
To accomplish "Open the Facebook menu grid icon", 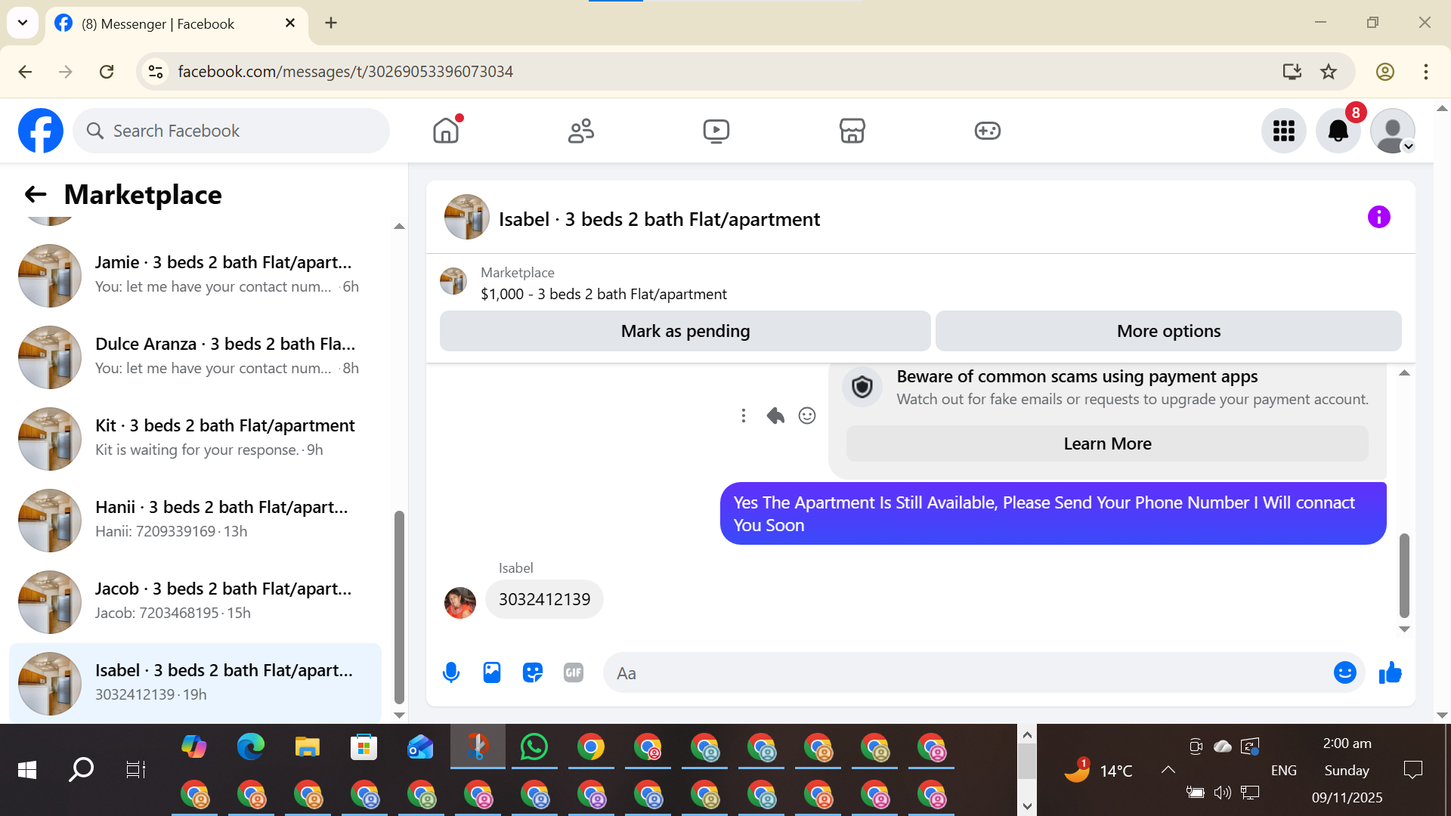I will [x=1283, y=131].
